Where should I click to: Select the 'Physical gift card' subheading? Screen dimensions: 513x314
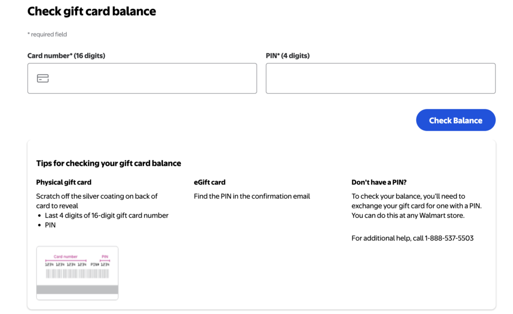click(64, 182)
